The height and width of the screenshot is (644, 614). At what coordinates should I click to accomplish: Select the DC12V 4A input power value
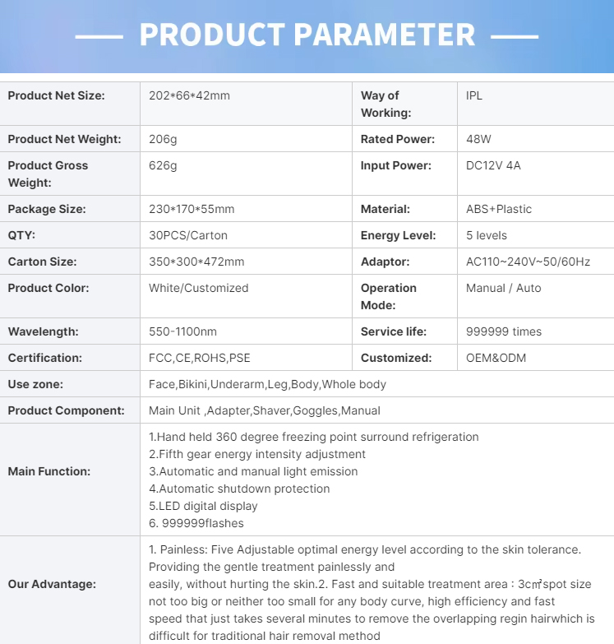point(493,165)
